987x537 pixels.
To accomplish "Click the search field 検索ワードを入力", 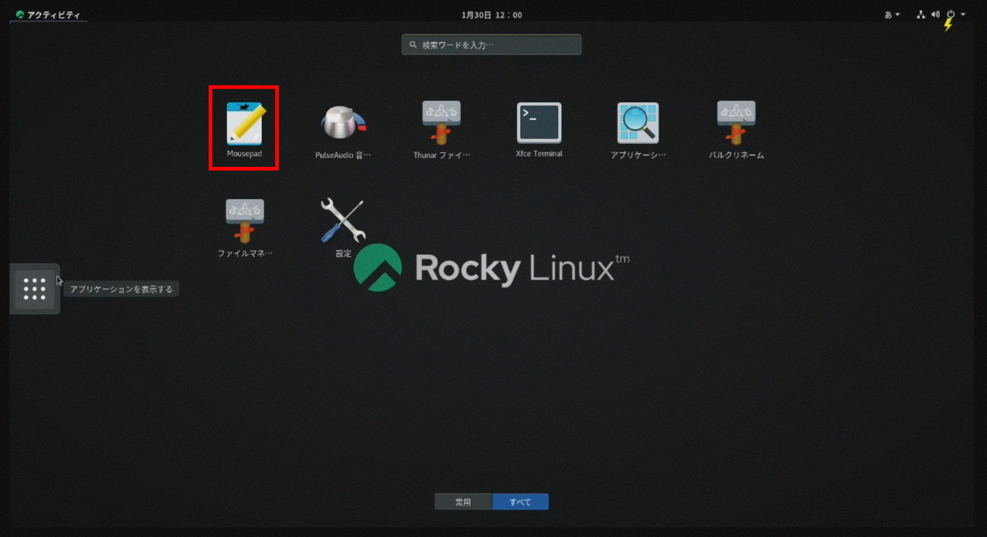I will pos(492,45).
